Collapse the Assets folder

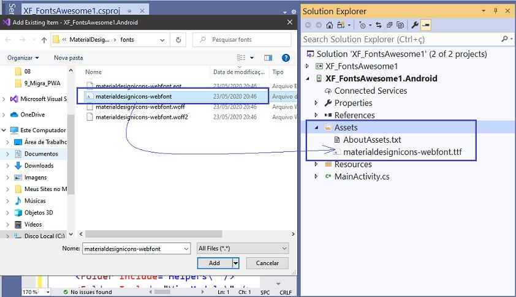click(317, 127)
